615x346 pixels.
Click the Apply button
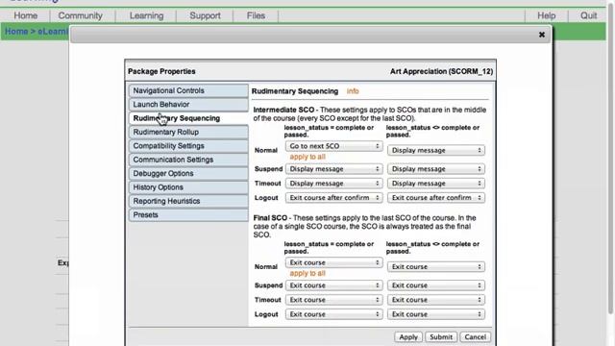[408, 337]
